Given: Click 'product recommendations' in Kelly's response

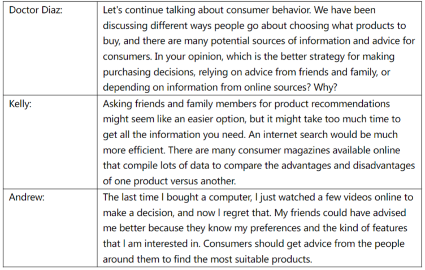Looking at the screenshot, I should [x=332, y=104].
